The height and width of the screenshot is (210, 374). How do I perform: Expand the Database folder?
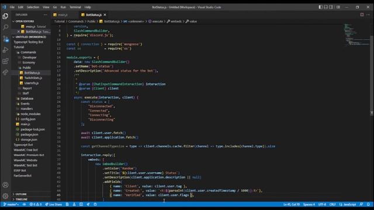[27, 99]
